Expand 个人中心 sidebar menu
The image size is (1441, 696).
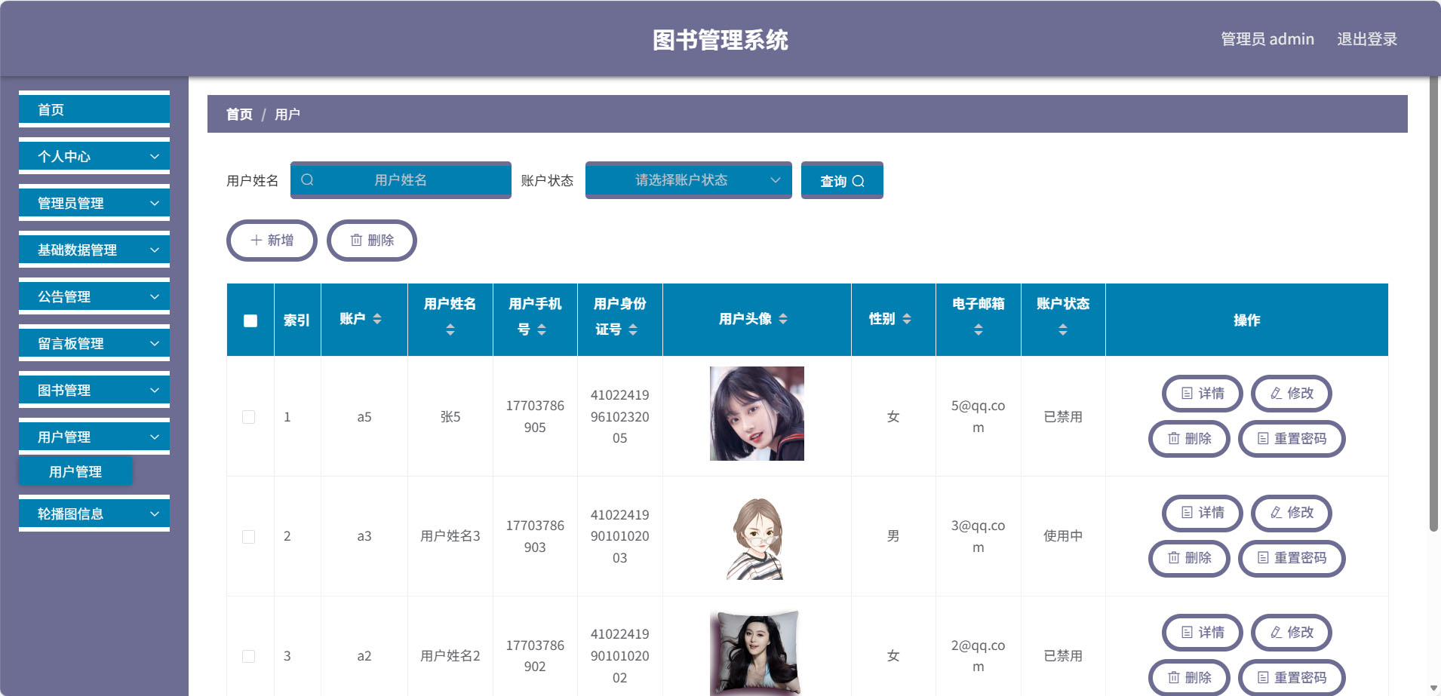[94, 156]
